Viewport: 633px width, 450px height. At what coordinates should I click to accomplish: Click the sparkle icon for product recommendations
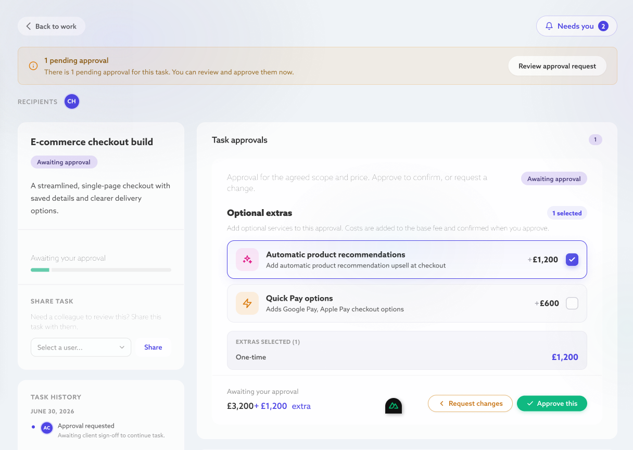247,260
